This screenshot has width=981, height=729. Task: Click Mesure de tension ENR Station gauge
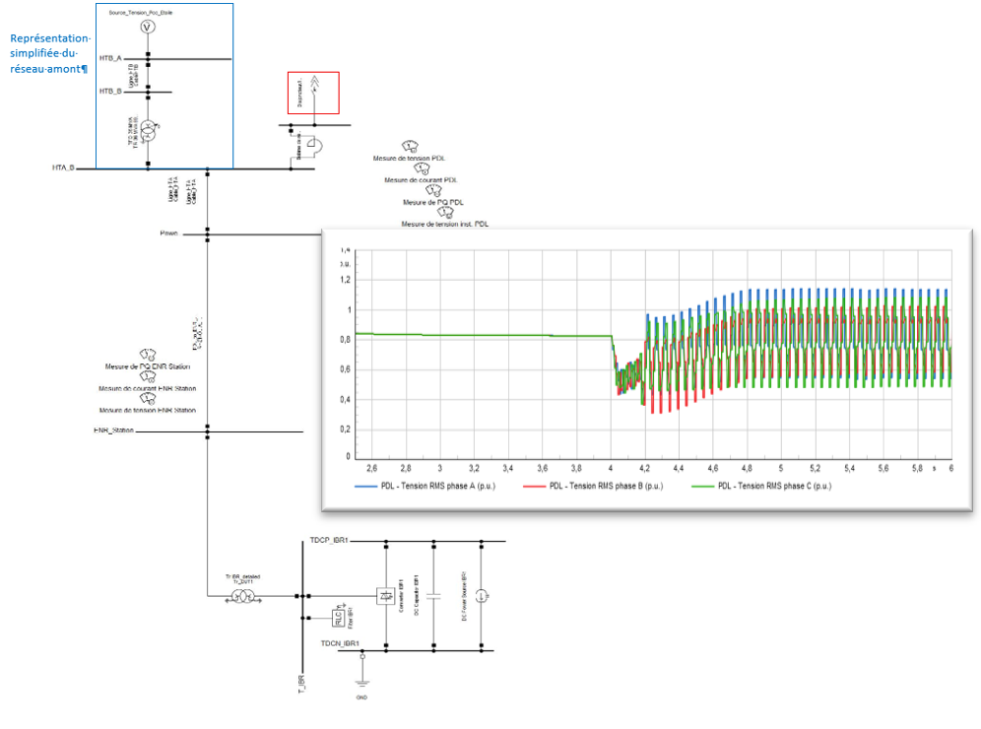tap(149, 399)
